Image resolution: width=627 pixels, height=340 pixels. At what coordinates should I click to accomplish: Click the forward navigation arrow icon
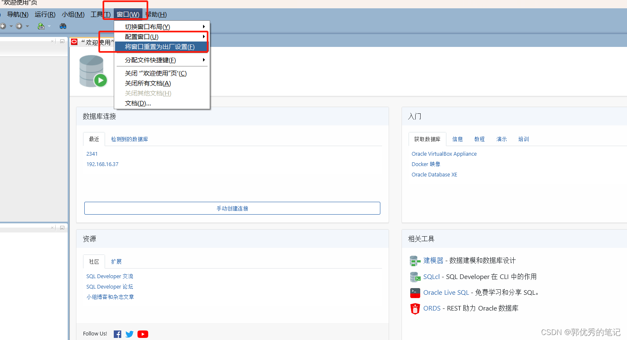point(19,26)
